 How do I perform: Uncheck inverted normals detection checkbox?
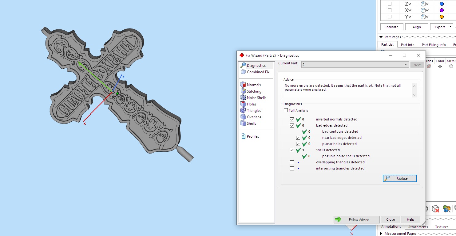pos(292,119)
